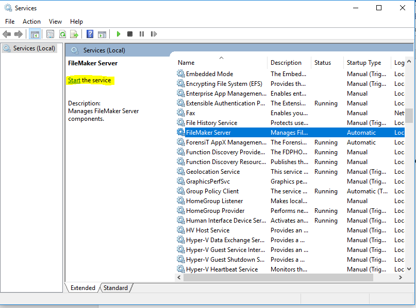Click the Refresh toolbar icon
Viewport: 416px width, 308px height.
tap(62, 34)
